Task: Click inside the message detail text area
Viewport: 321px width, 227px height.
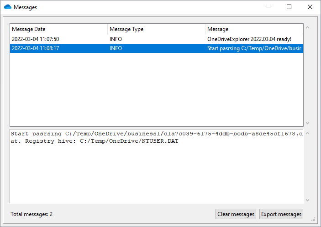Action: click(x=157, y=166)
